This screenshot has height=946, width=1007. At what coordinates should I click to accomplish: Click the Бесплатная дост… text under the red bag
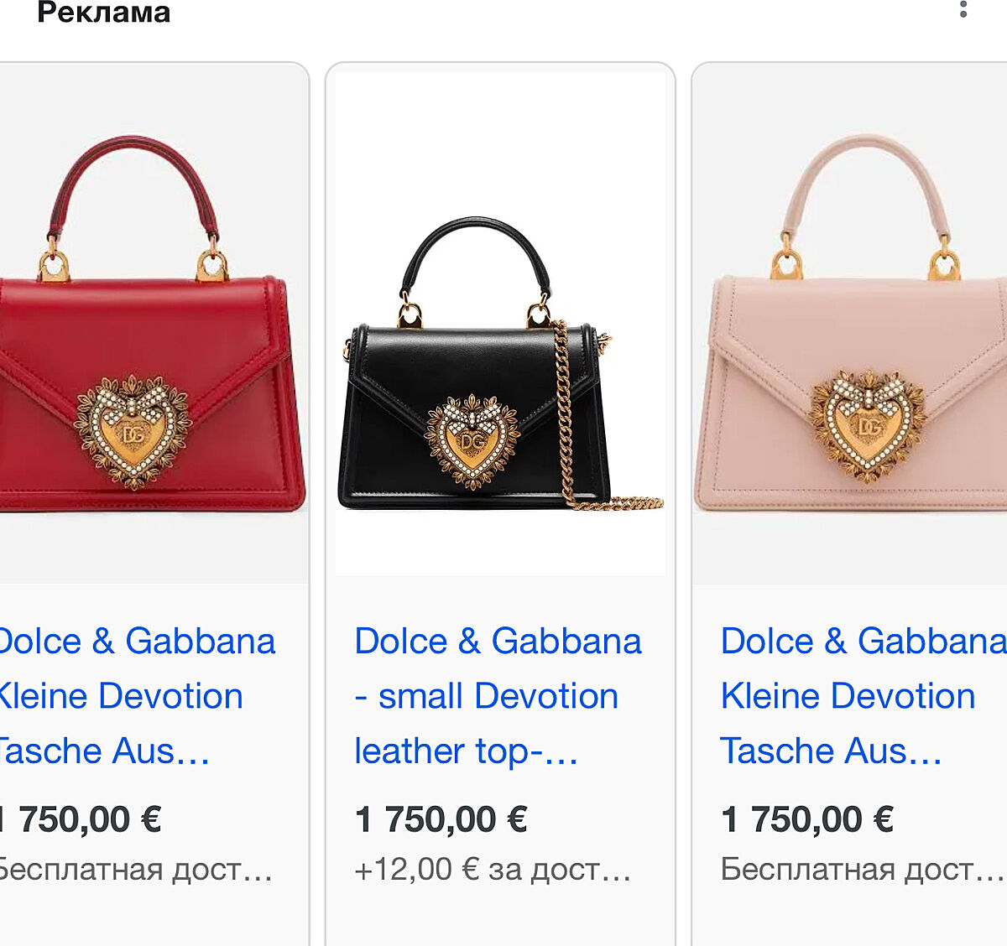click(x=134, y=870)
